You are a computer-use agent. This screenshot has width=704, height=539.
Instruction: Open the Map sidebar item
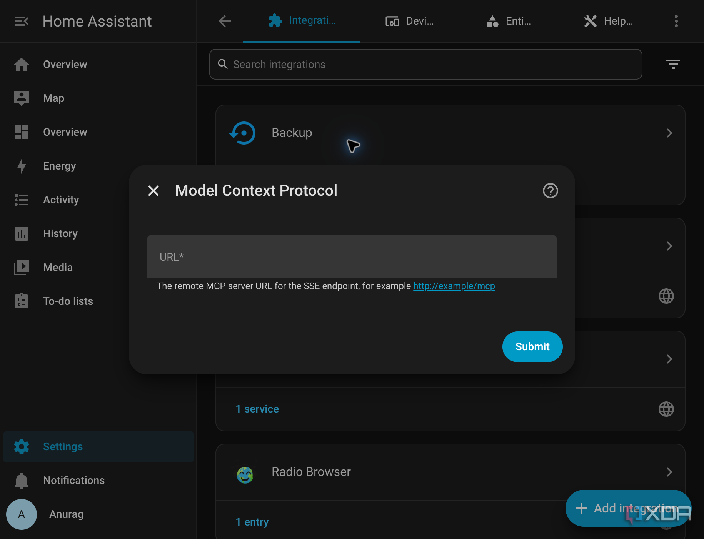click(x=98, y=98)
